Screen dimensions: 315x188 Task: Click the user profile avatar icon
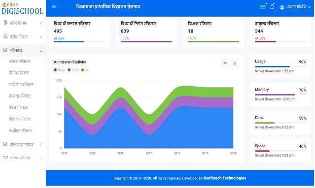(282, 7)
